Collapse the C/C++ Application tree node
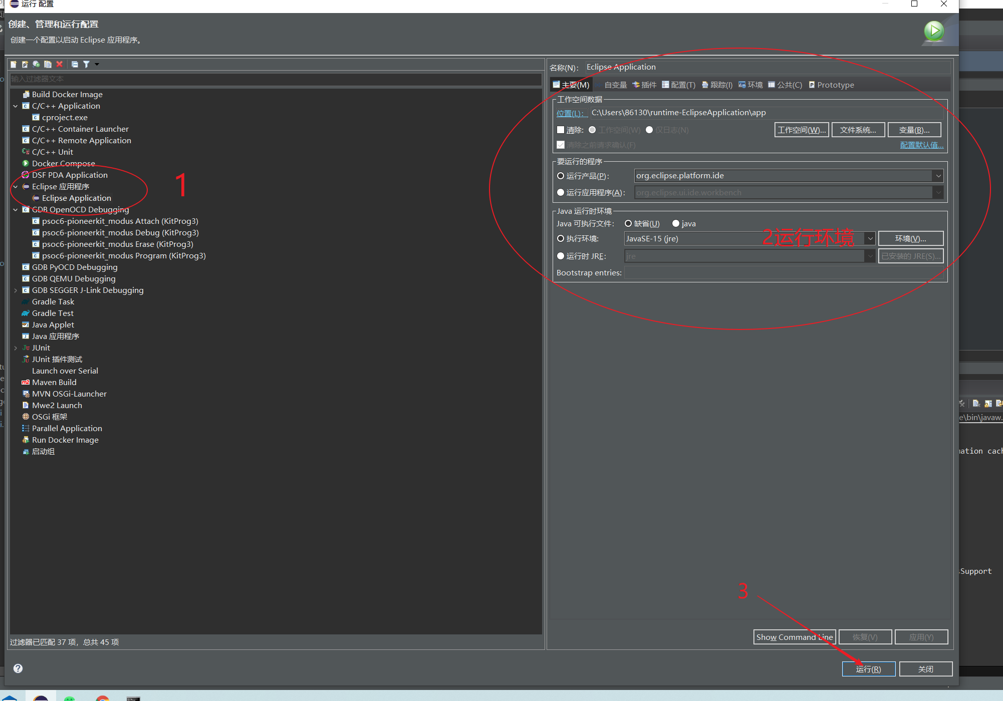 coord(16,106)
